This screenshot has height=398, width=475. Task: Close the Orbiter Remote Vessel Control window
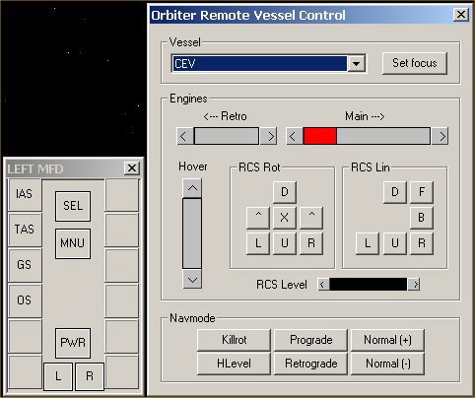pyautogui.click(x=461, y=15)
